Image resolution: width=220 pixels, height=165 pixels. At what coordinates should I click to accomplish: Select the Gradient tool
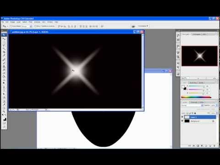(x=4, y=77)
